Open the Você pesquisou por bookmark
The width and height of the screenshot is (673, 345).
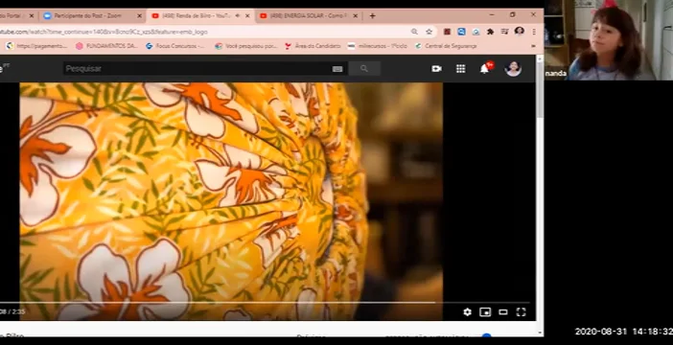(246, 46)
